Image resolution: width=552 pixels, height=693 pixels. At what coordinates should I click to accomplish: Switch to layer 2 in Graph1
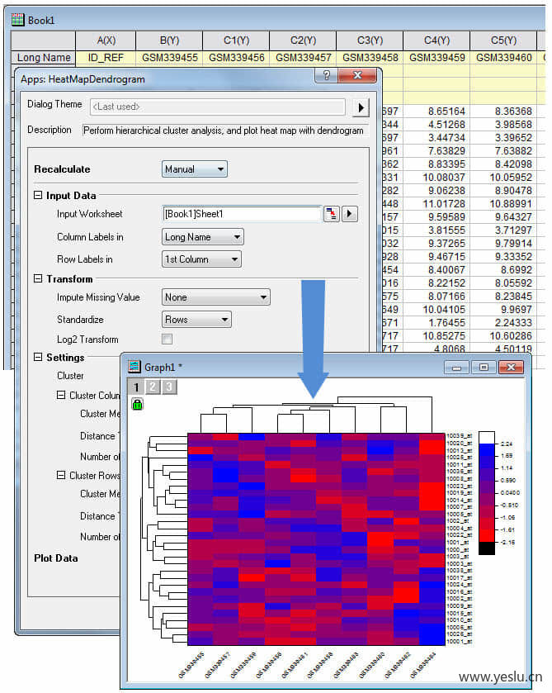[153, 387]
